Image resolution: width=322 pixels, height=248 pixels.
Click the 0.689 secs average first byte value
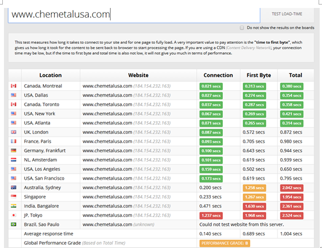coord(254,234)
